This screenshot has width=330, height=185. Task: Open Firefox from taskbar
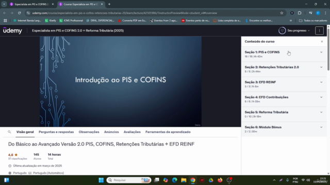(x=220, y=180)
